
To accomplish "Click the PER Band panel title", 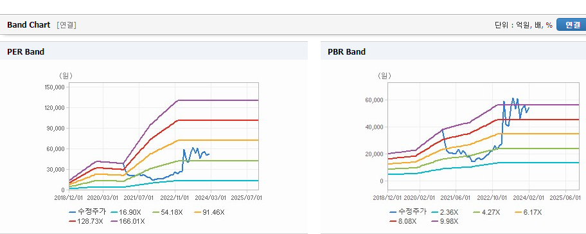I will click(x=26, y=52).
